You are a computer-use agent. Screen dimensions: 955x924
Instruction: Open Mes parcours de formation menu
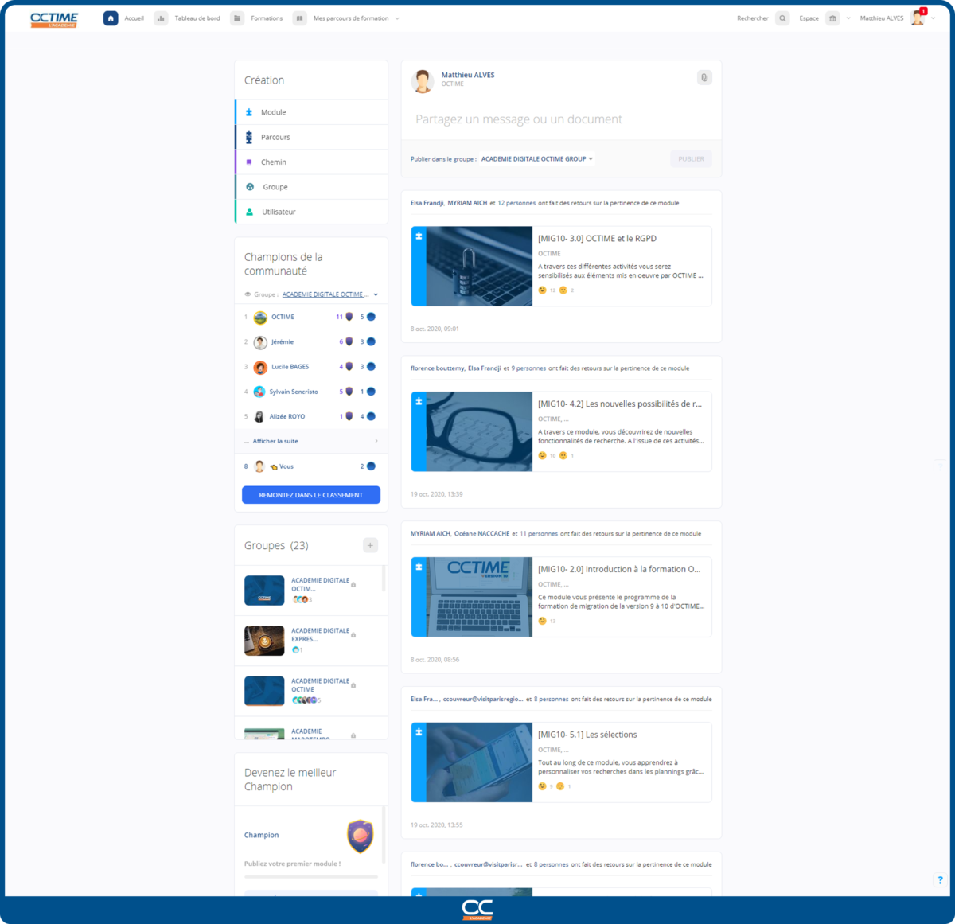coord(351,18)
